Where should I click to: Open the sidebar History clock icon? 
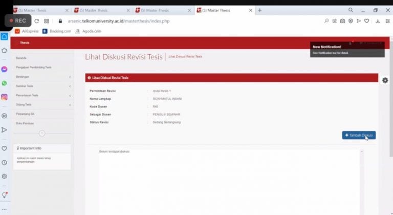pos(4,162)
